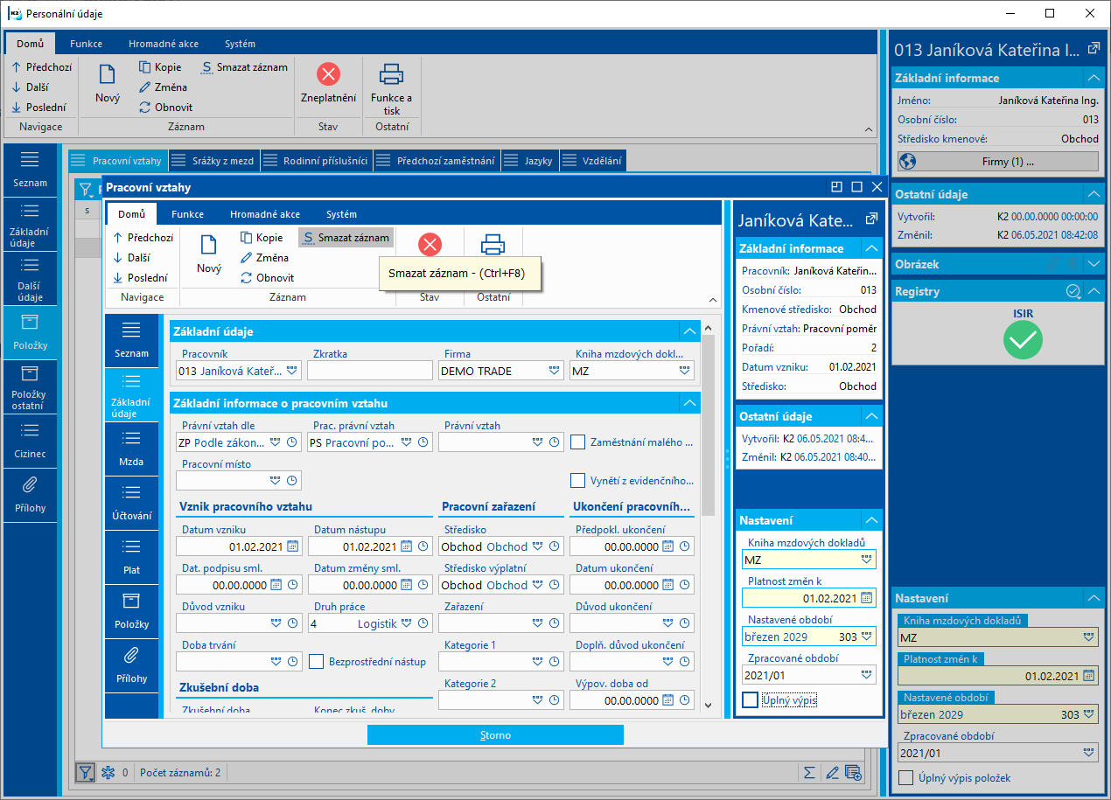The image size is (1111, 800).
Task: Click calendar icon in Datum vzniku field
Action: tap(292, 546)
